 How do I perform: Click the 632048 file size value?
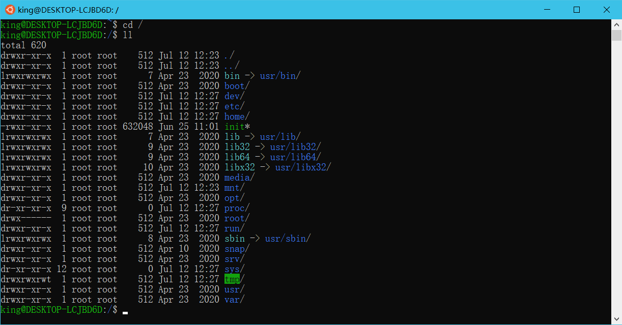[x=138, y=127]
